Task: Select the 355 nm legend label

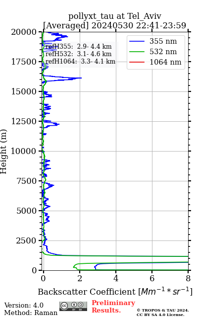Action: [163, 41]
